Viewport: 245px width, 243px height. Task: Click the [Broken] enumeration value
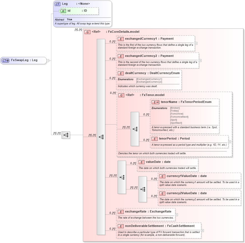[x=175, y=108]
